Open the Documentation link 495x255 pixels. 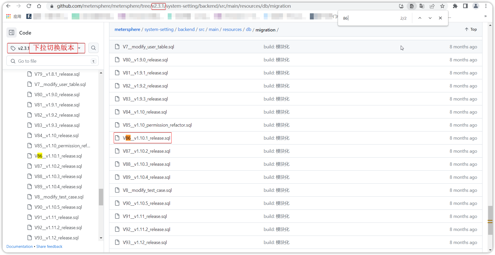[x=19, y=247]
